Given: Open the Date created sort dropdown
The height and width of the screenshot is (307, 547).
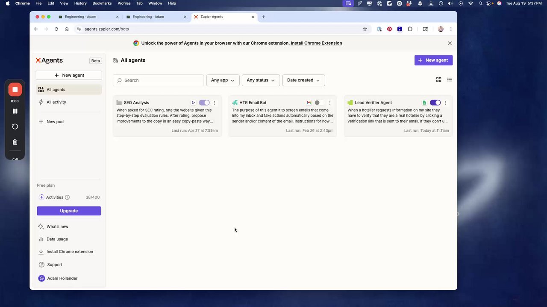Looking at the screenshot, I should [303, 80].
